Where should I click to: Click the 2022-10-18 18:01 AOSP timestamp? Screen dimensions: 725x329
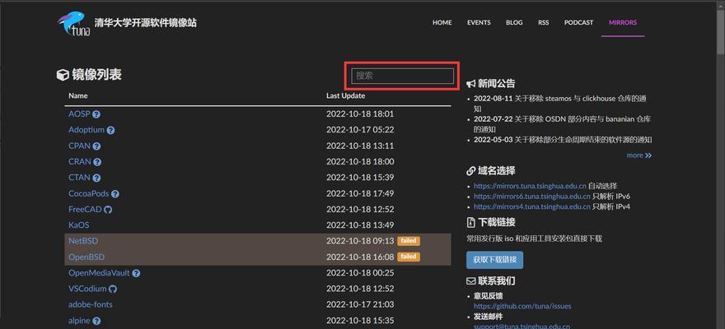(x=360, y=114)
